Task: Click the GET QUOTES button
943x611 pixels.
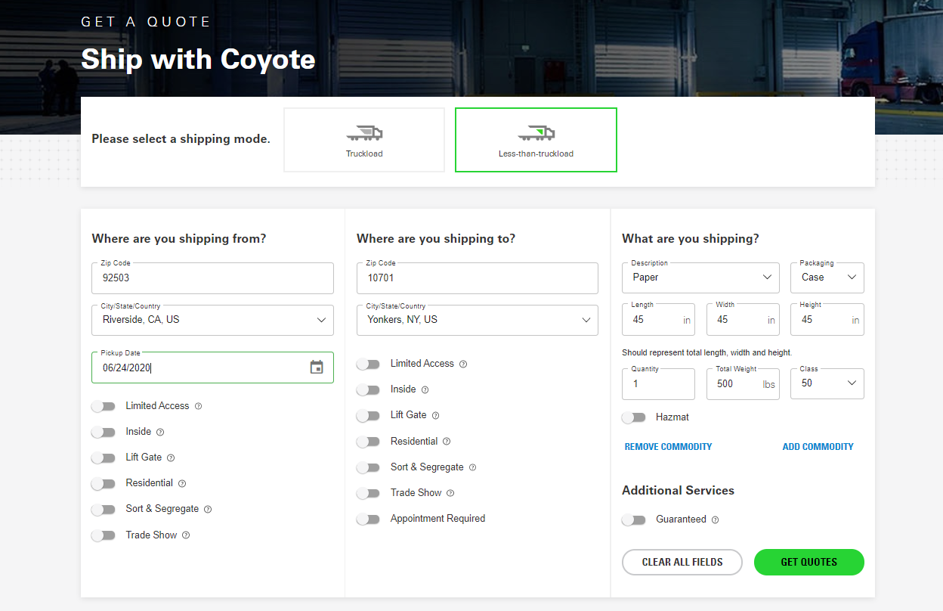Action: click(809, 562)
